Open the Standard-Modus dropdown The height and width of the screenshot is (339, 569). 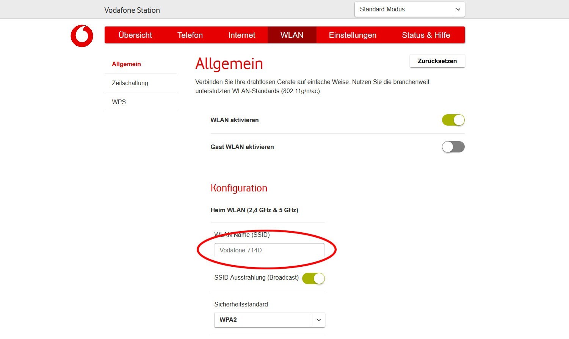pos(409,9)
